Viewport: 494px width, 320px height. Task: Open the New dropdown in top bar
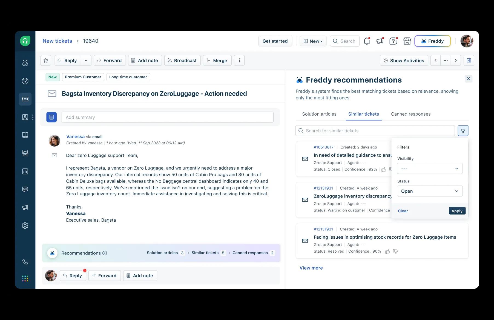(313, 41)
